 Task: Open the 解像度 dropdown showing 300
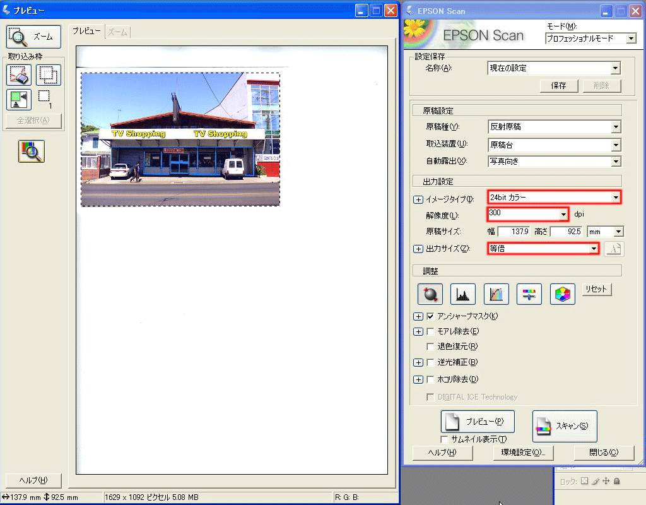[x=528, y=213]
